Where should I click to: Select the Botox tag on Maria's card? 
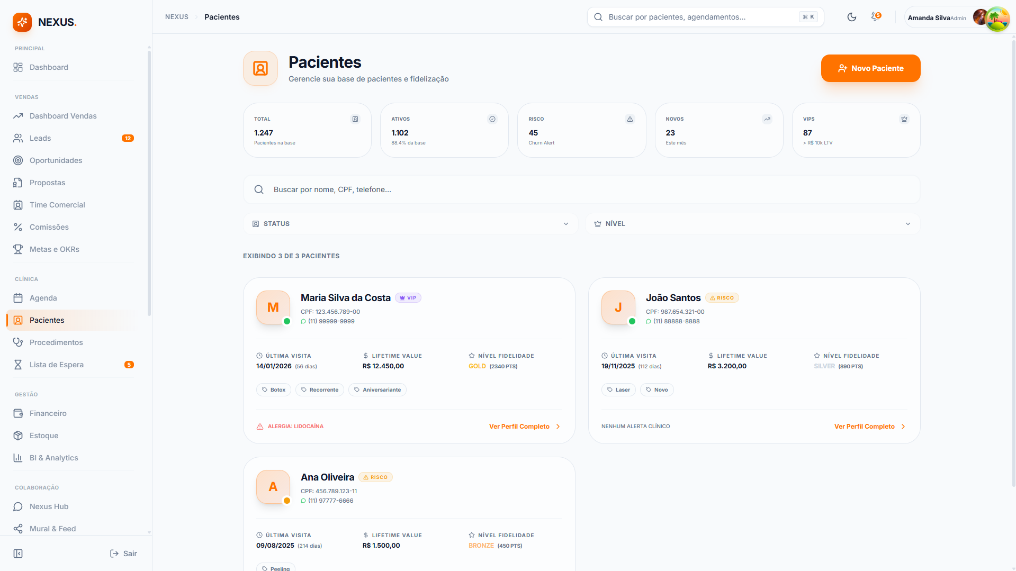click(274, 390)
